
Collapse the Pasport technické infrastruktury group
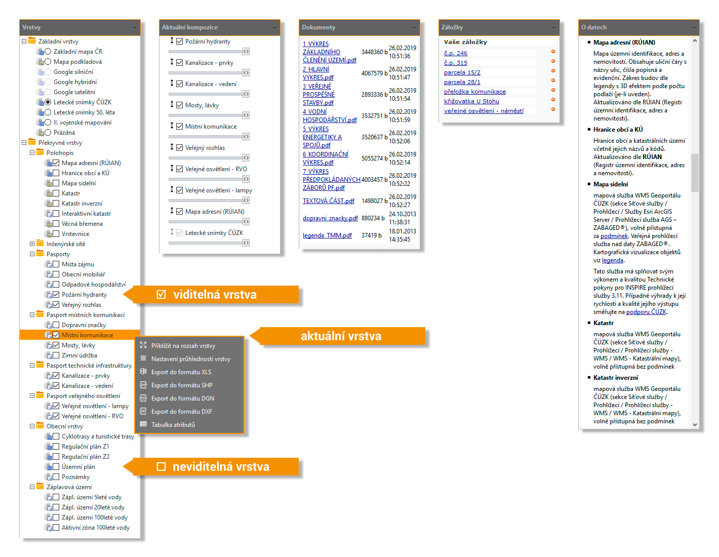tap(32, 366)
